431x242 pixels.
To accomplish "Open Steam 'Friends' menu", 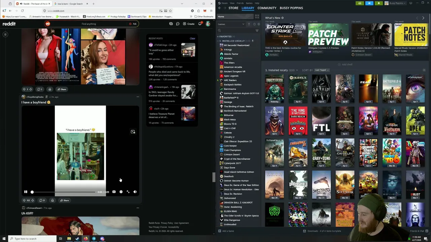I will coord(240,3).
